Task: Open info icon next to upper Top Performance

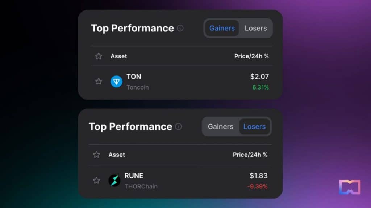Action: 180,28
